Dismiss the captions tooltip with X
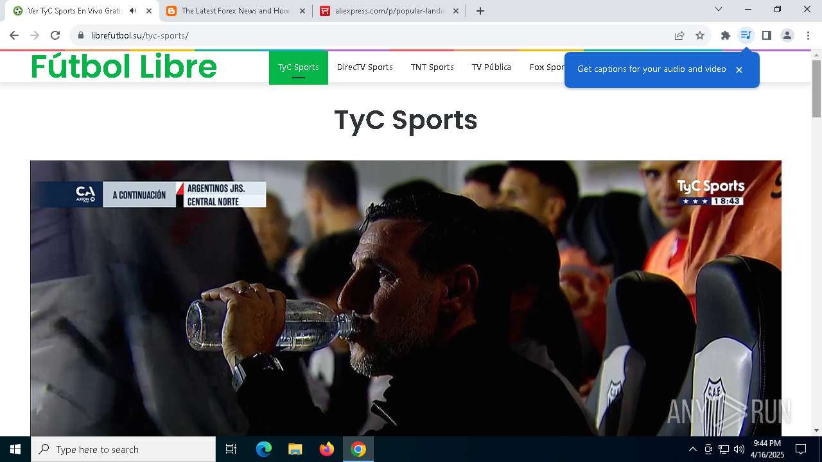This screenshot has width=822, height=462. [739, 69]
